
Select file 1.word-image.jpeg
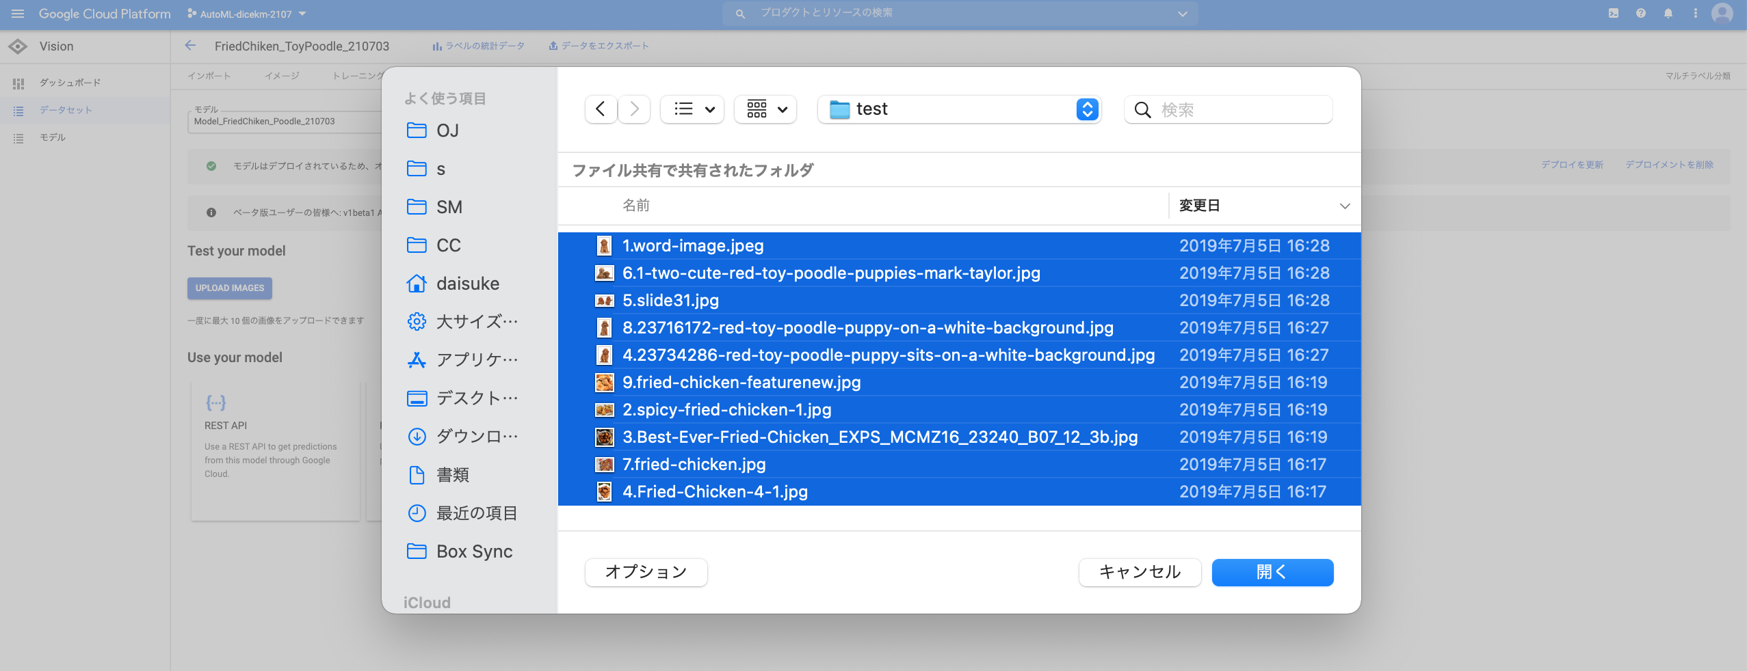point(959,246)
